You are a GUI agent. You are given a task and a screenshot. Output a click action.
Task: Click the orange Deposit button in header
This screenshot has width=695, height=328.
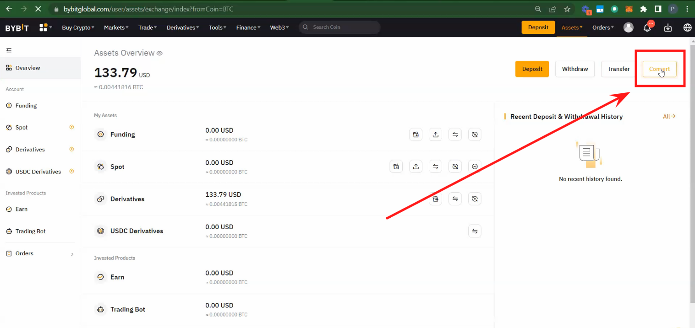click(x=538, y=27)
